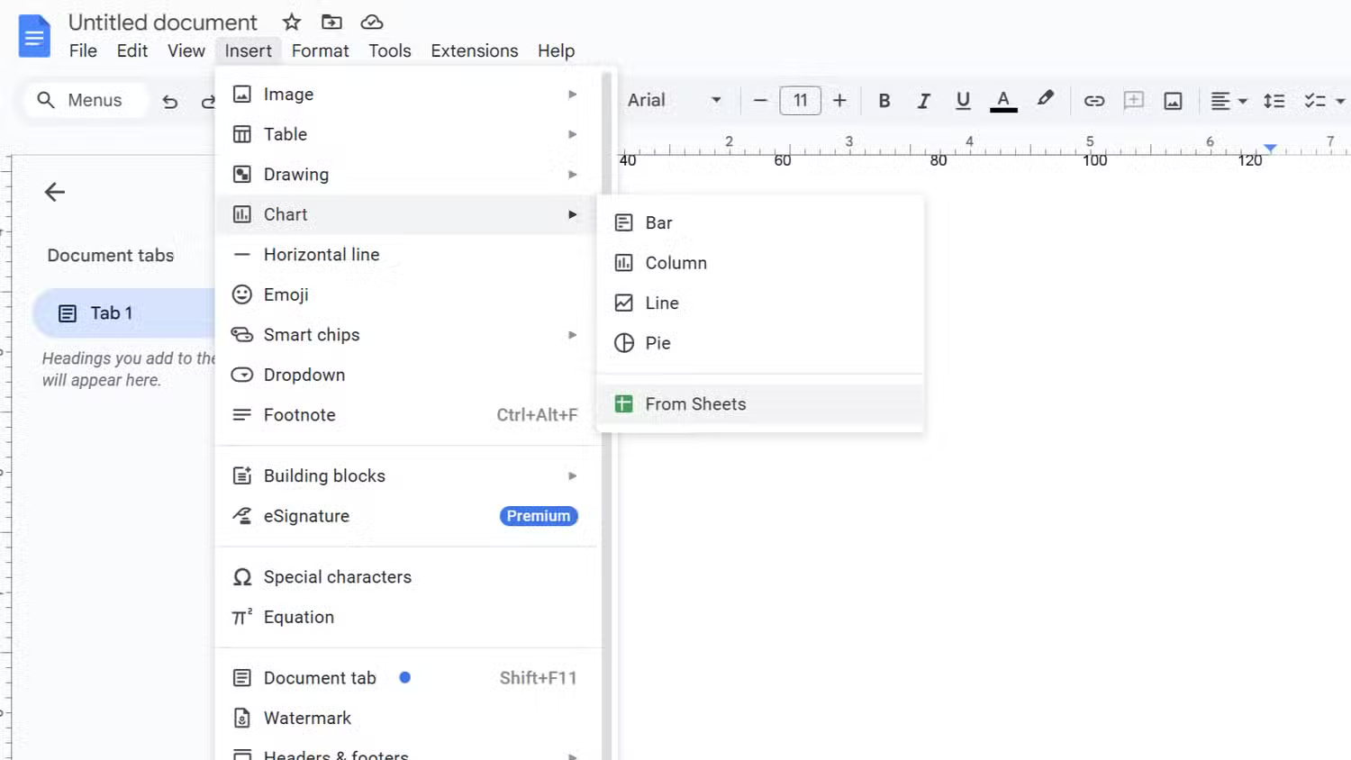Click the Premium badge

coord(539,516)
